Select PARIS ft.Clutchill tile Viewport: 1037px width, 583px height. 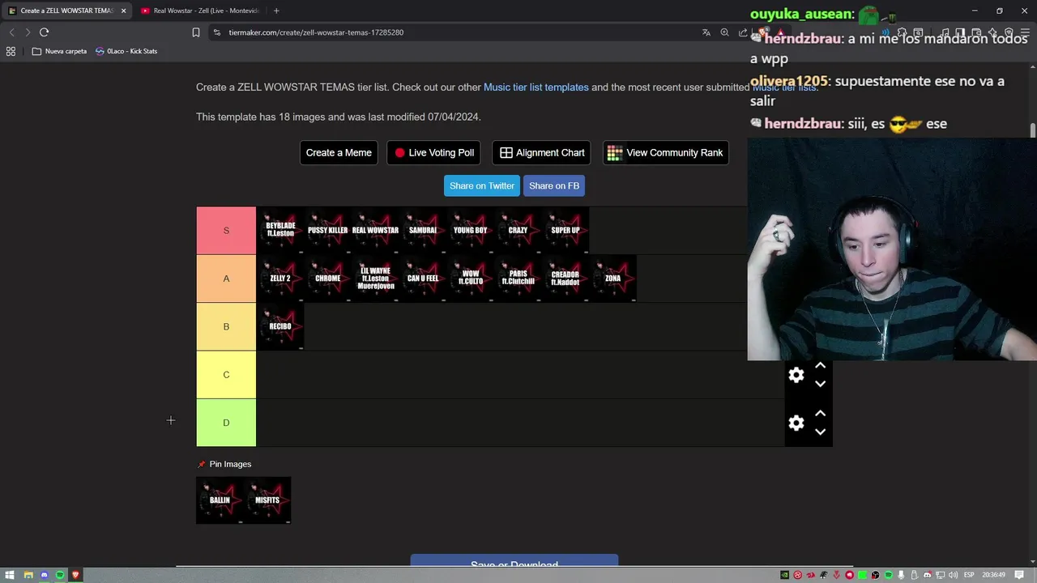pyautogui.click(x=518, y=279)
